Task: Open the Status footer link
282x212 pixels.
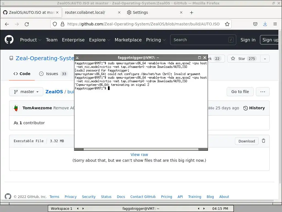Action: [x=106, y=197]
